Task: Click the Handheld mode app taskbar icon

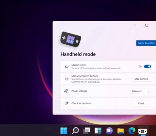Action: pyautogui.click(x=143, y=131)
